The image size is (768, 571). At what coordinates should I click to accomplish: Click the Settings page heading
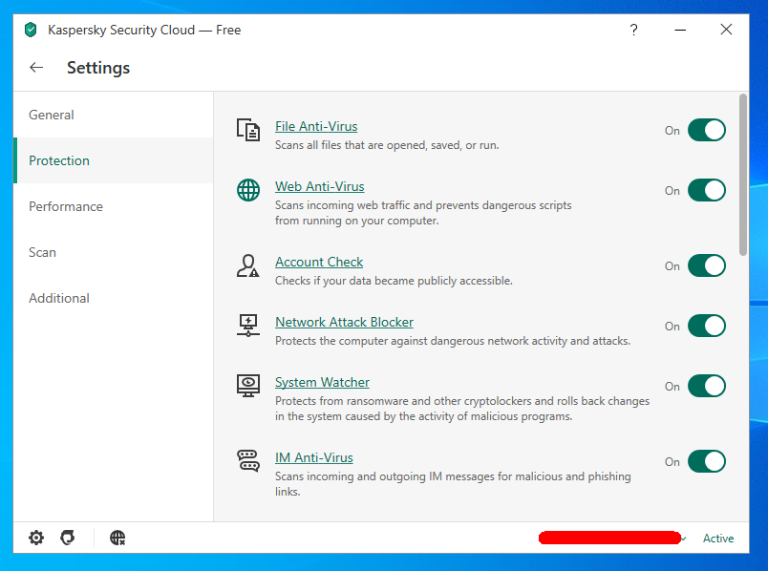[98, 68]
